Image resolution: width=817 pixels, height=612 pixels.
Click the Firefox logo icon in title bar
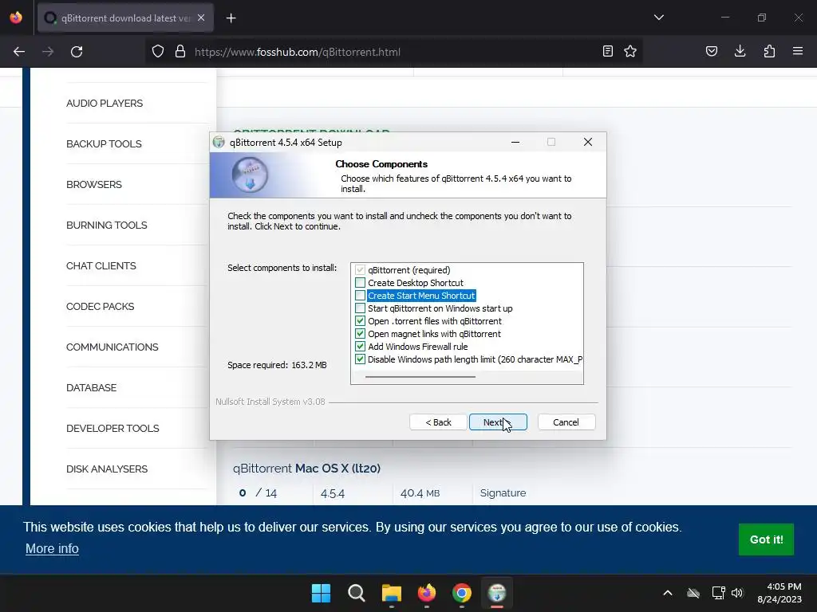16,18
